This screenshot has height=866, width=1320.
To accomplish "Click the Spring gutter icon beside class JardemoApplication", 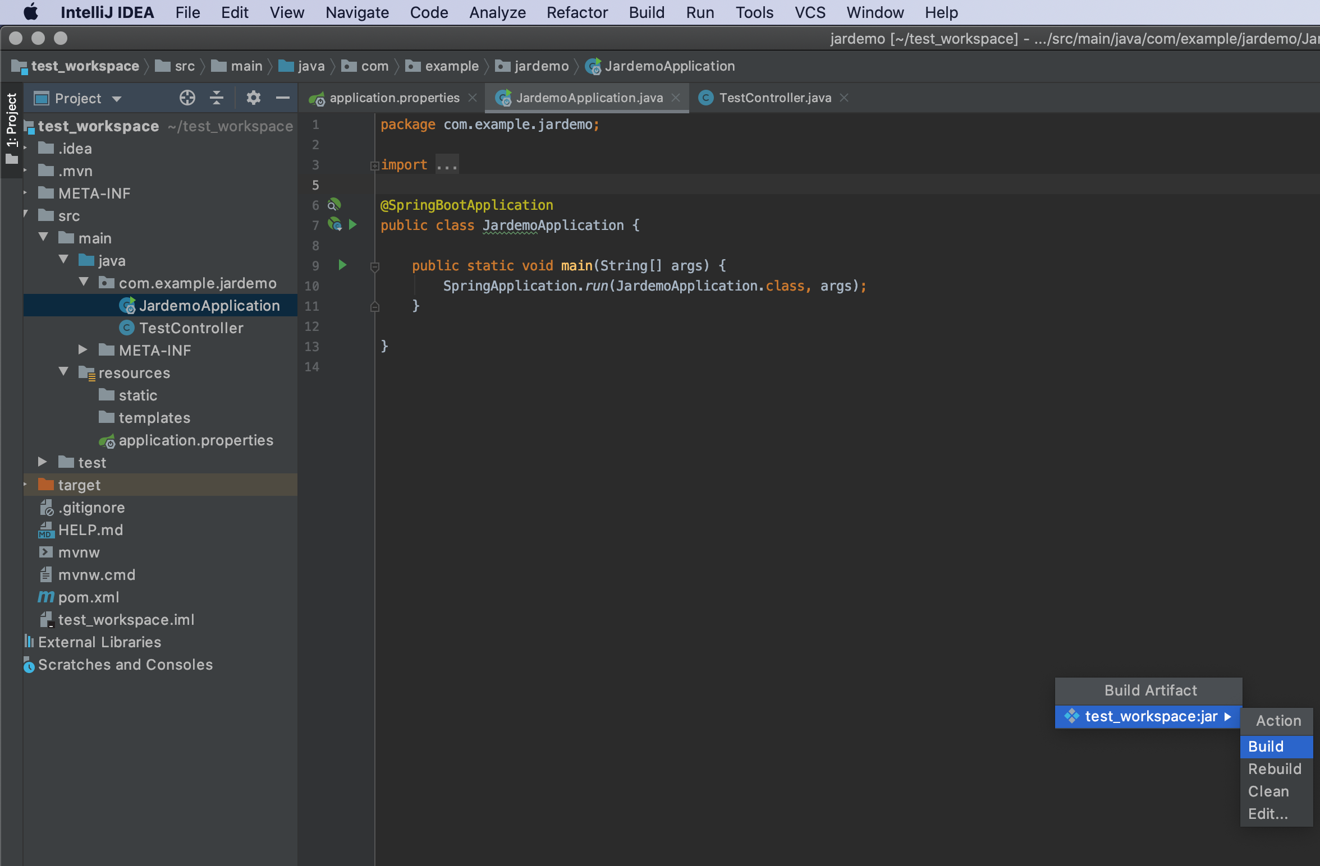I will pyautogui.click(x=334, y=225).
